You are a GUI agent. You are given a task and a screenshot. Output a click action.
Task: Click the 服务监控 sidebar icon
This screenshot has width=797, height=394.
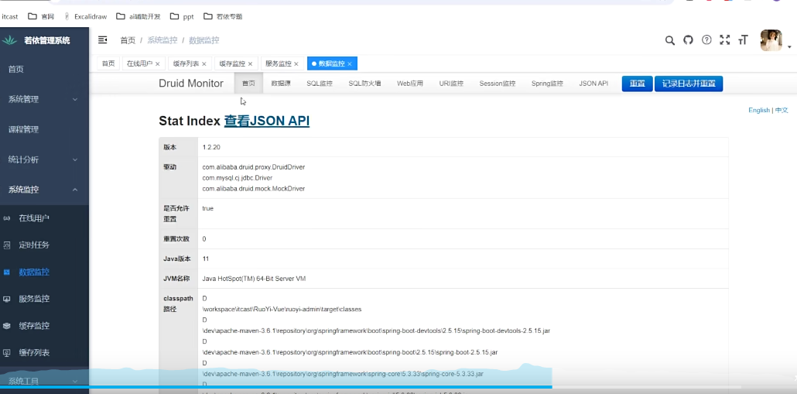(7, 299)
